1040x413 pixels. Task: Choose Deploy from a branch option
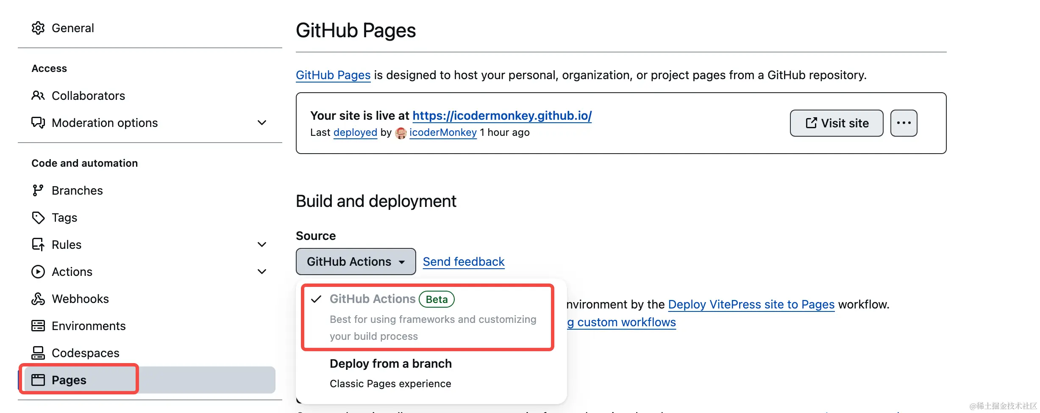click(431, 374)
